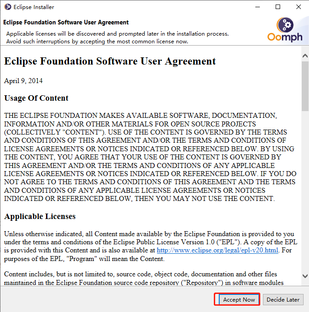
Task: Click the large 'Eclipse Foundation Software User Agreement' heading
Action: 110,61
